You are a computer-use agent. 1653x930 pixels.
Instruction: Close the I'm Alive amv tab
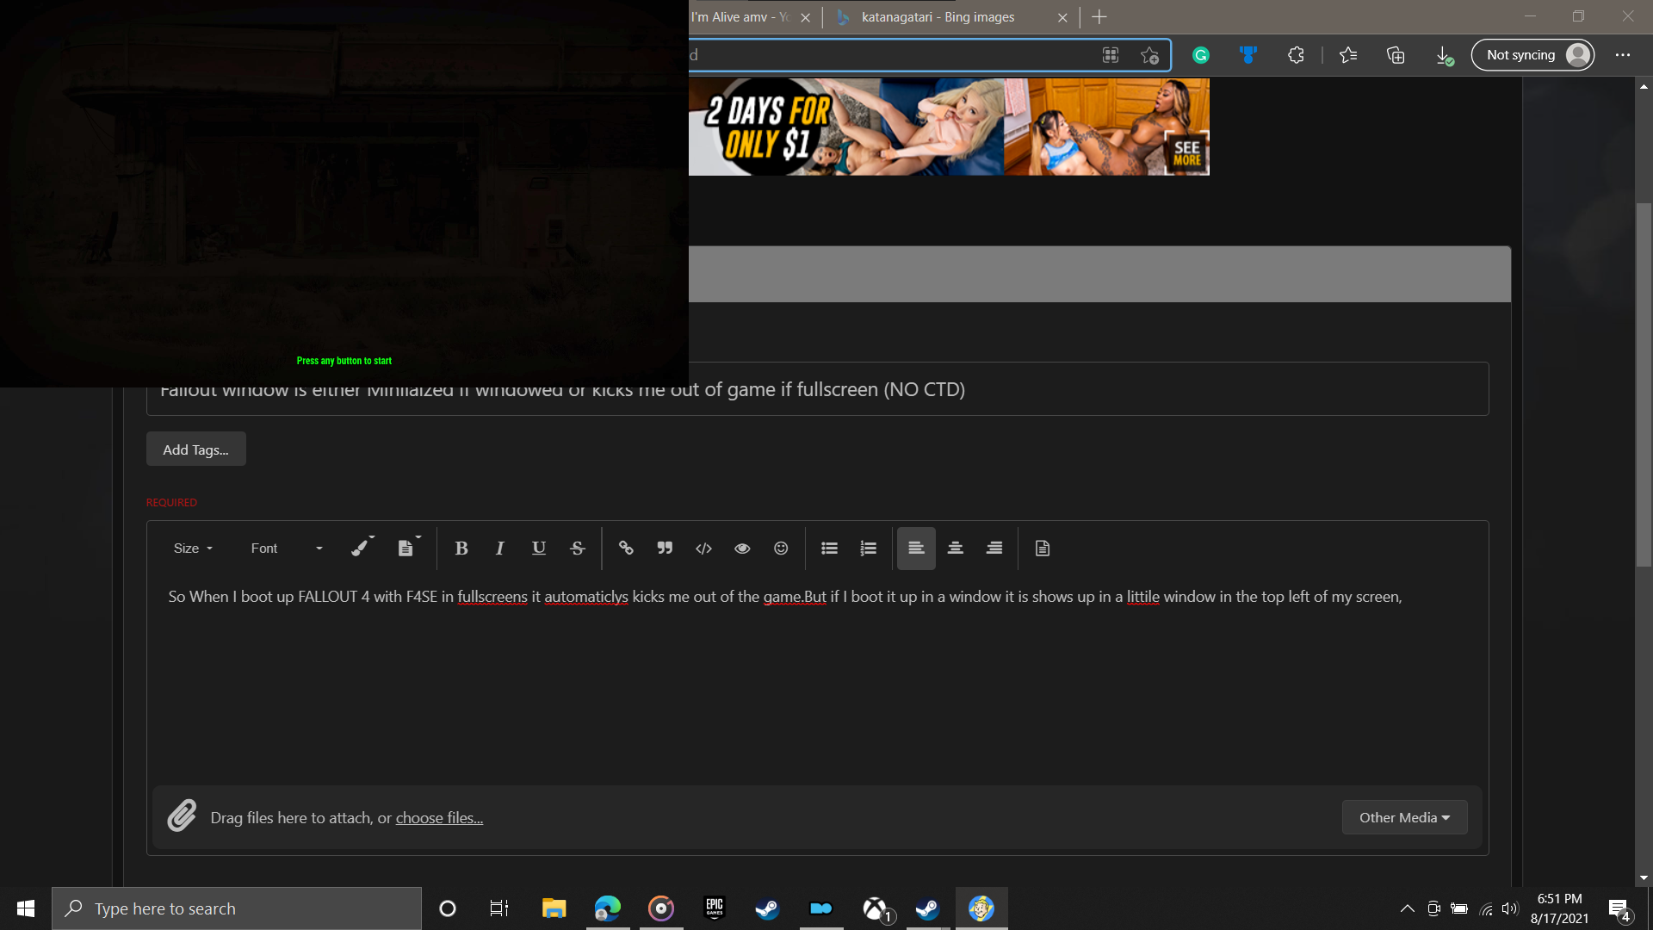coord(805,17)
